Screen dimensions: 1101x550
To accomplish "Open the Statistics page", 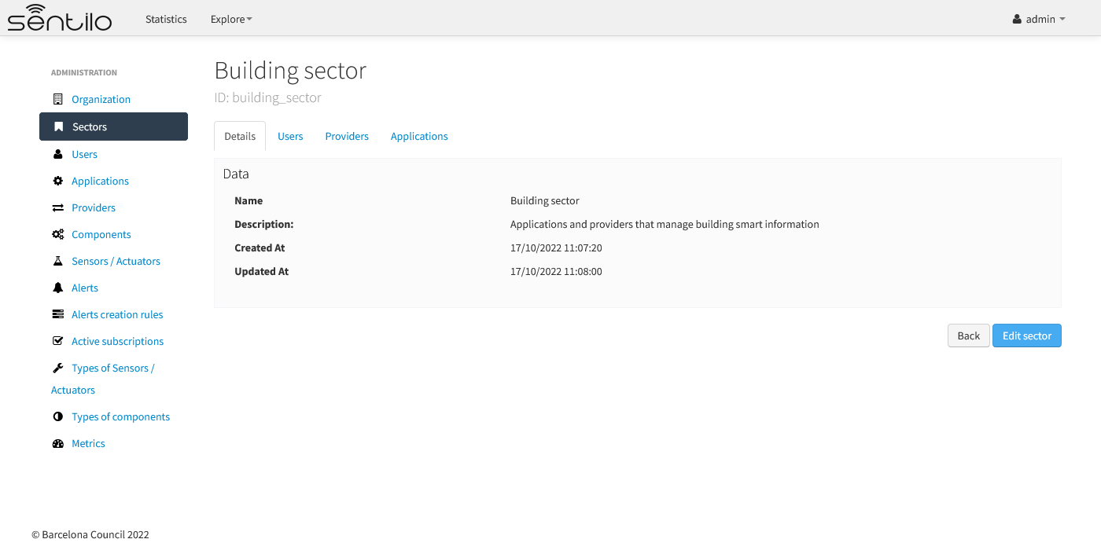I will pos(166,19).
